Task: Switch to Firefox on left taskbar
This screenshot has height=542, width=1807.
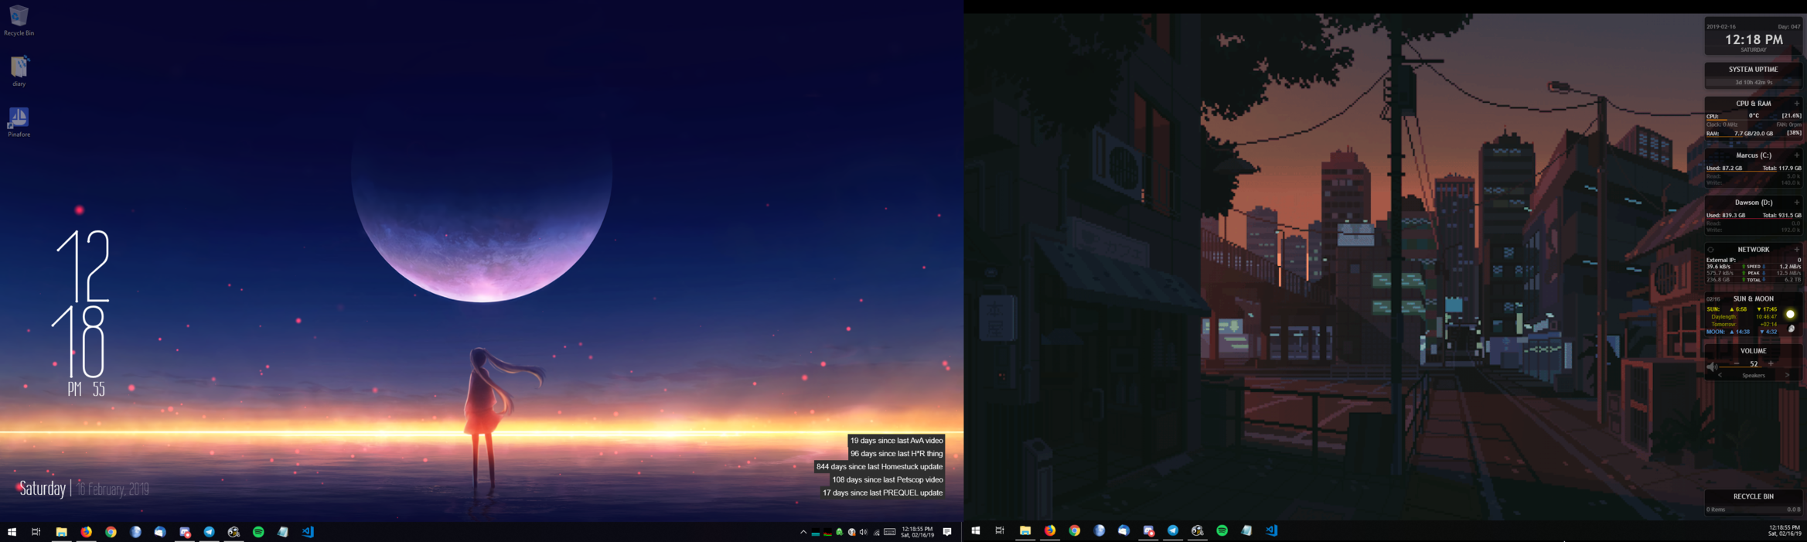Action: (86, 532)
